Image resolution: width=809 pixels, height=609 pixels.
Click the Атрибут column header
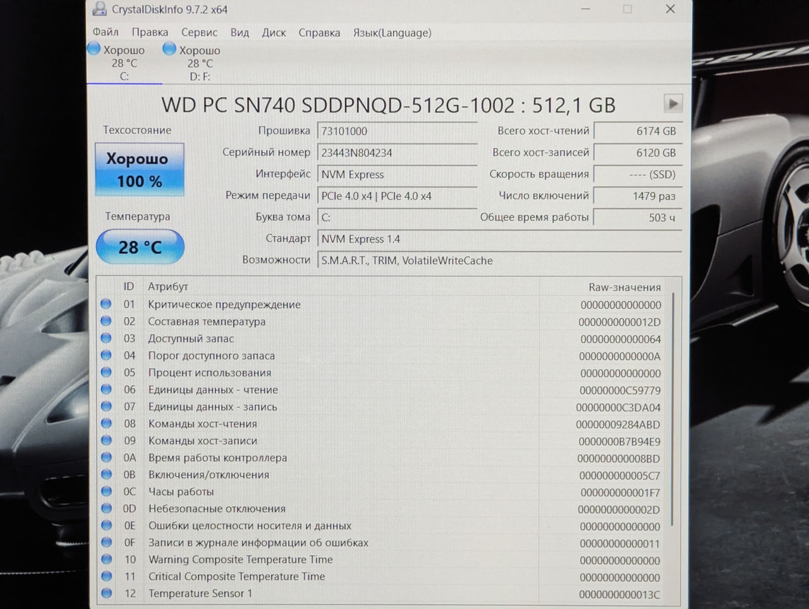[x=168, y=286]
